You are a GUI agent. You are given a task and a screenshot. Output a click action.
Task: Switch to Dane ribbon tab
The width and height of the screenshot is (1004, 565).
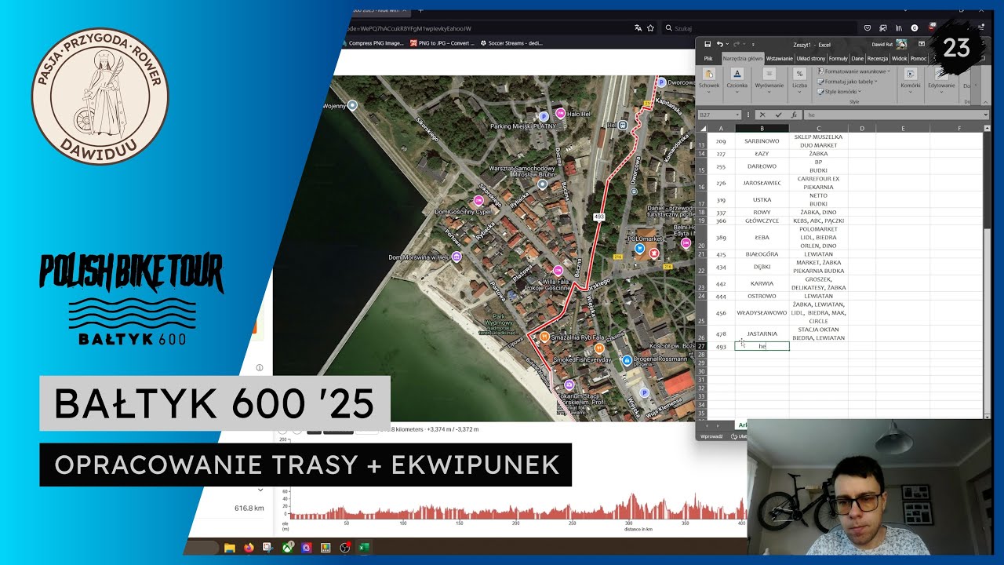857,59
